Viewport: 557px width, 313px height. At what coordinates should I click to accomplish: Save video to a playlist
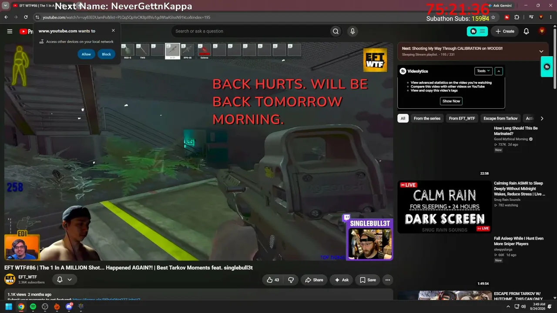click(368, 280)
